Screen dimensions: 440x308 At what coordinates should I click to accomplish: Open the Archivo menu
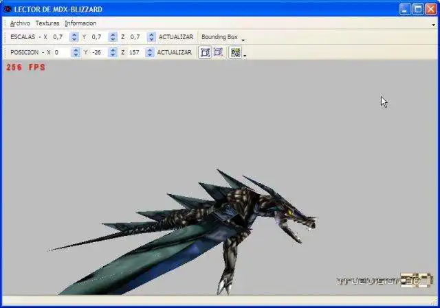tap(20, 23)
